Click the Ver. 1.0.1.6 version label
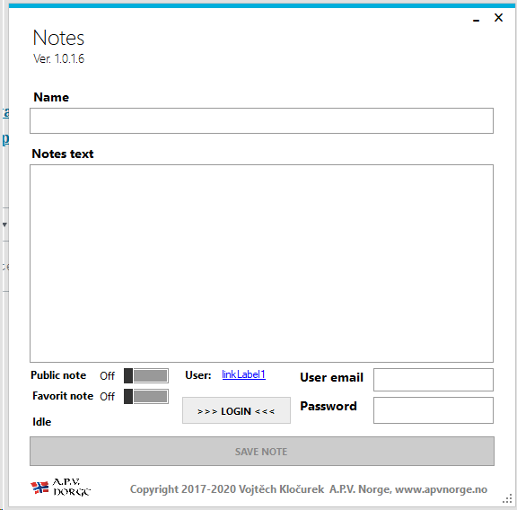The width and height of the screenshot is (517, 510). pos(58,58)
